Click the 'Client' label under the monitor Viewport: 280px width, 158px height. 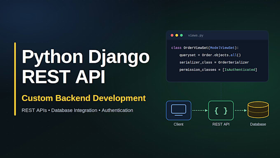(x=178, y=124)
